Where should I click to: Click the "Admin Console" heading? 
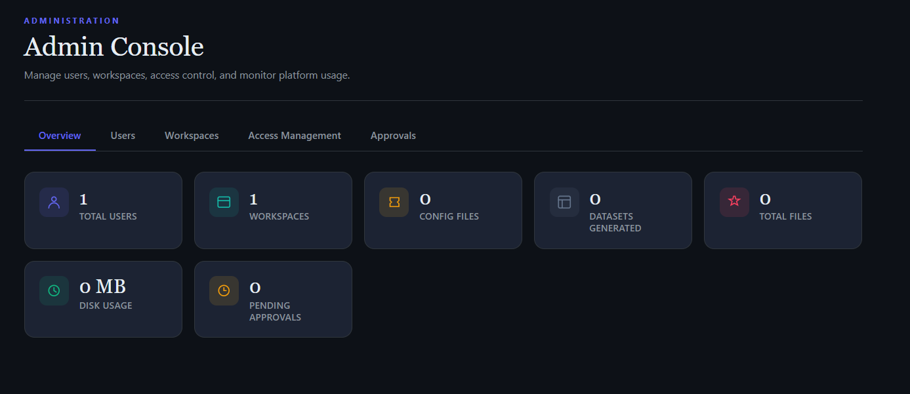click(x=114, y=47)
